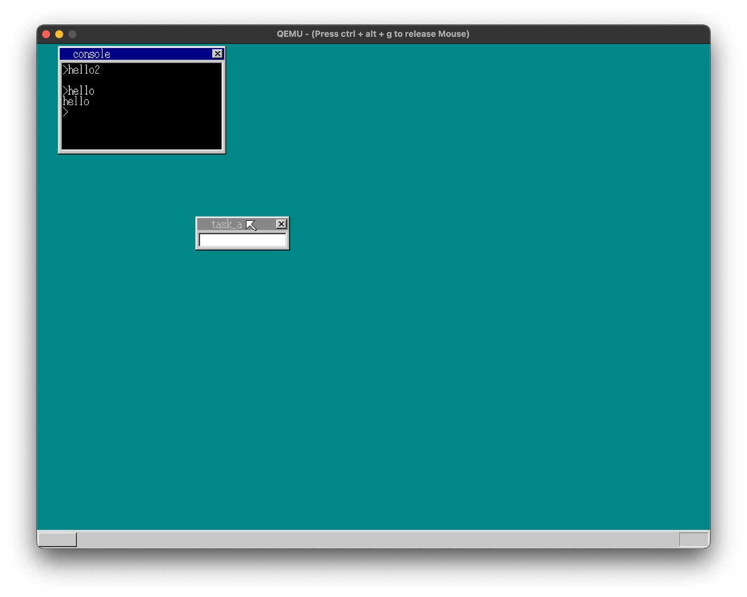Close the console window
Screen dimensions: 747x597
[x=217, y=54]
